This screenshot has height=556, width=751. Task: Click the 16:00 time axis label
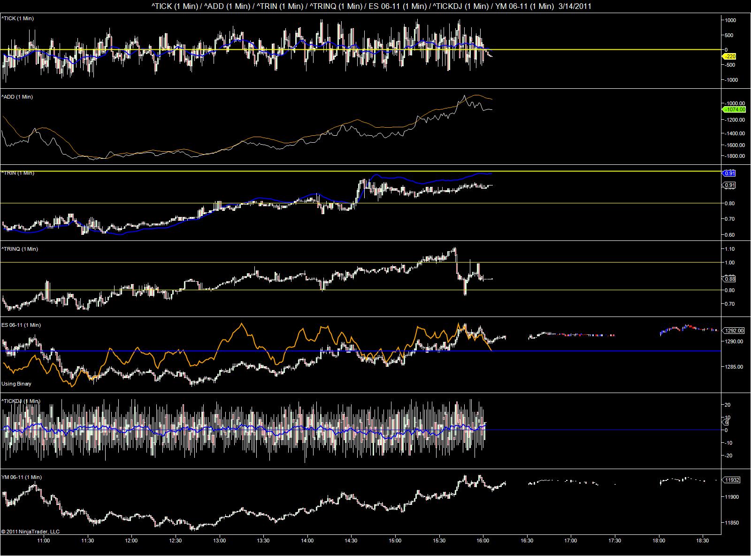[483, 541]
